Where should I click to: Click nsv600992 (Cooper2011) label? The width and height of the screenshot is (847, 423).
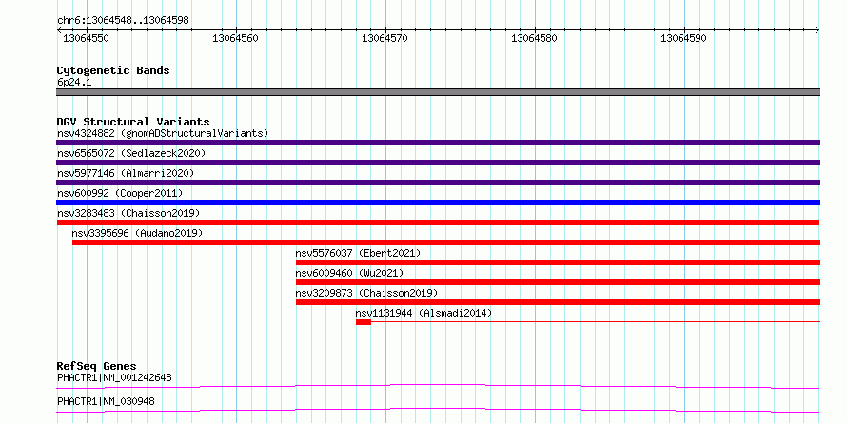coord(120,193)
